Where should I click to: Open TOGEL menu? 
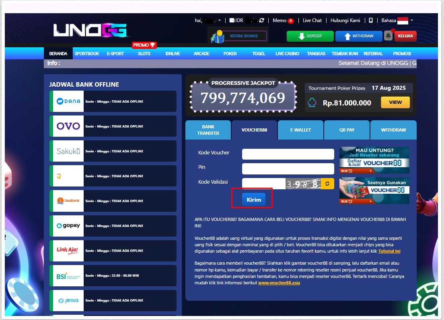point(259,53)
